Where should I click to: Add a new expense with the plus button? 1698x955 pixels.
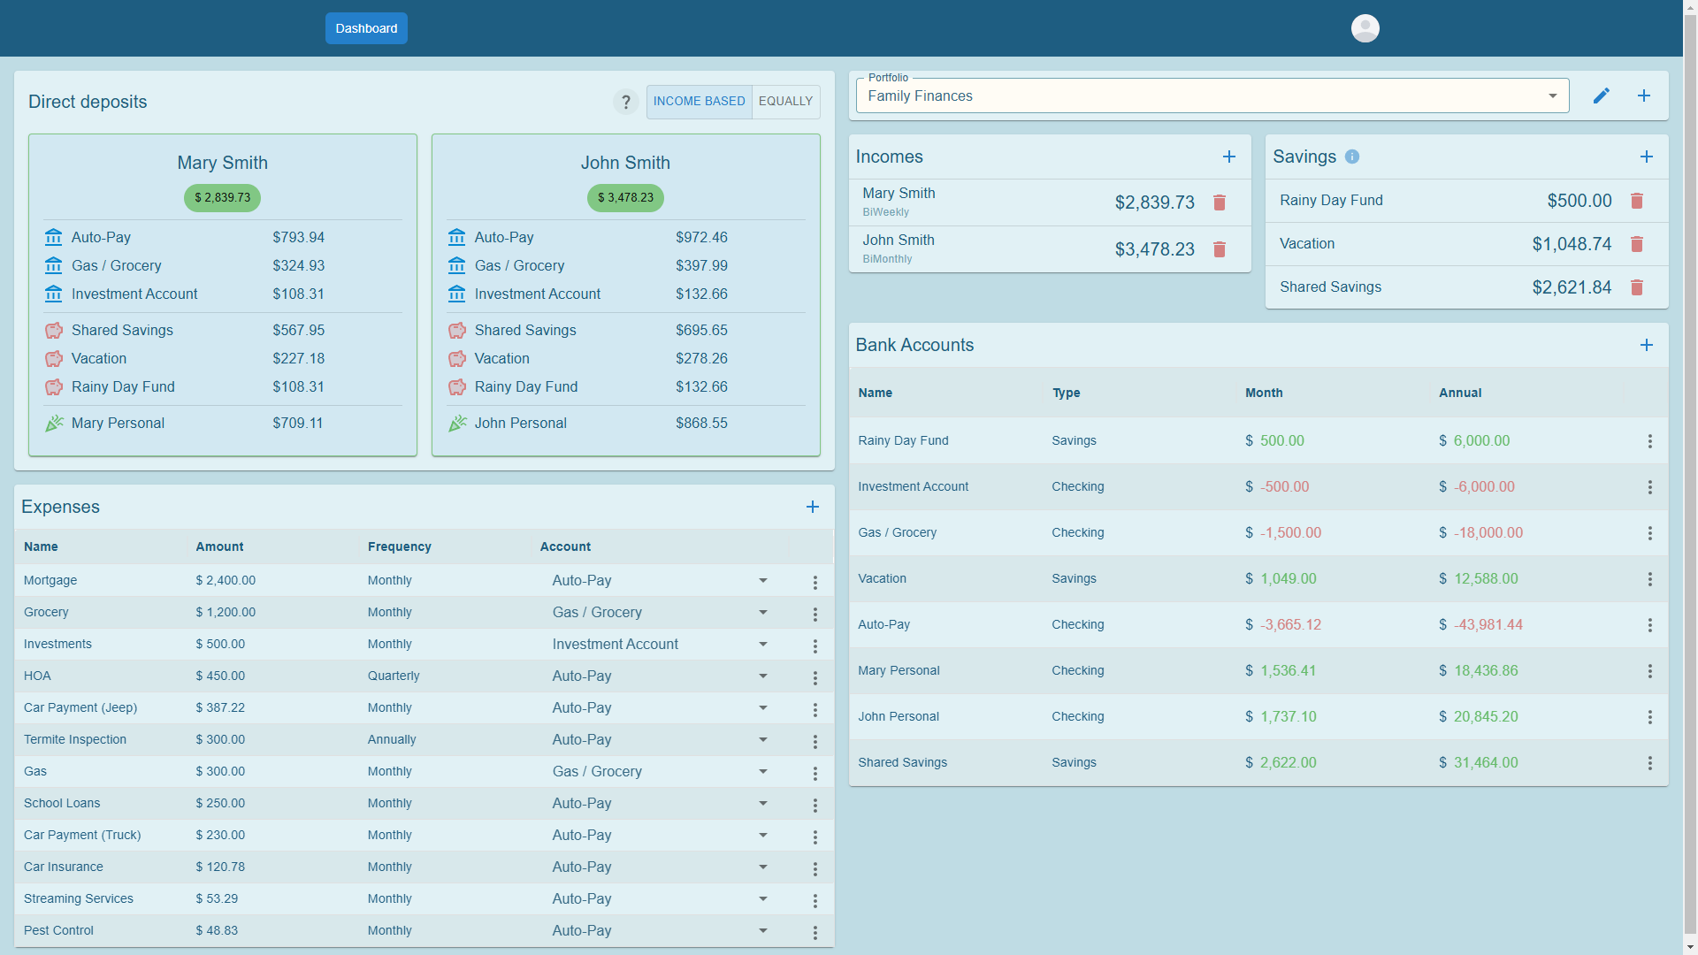coord(813,507)
